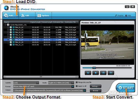This screenshot has width=138, height=99.
Task: Minimize the converter window
Action: pyautogui.click(x=127, y=7)
